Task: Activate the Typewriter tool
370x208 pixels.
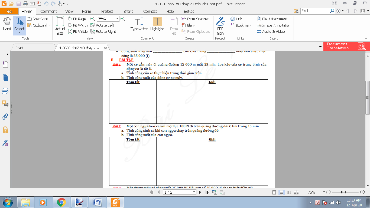Action: (139, 24)
